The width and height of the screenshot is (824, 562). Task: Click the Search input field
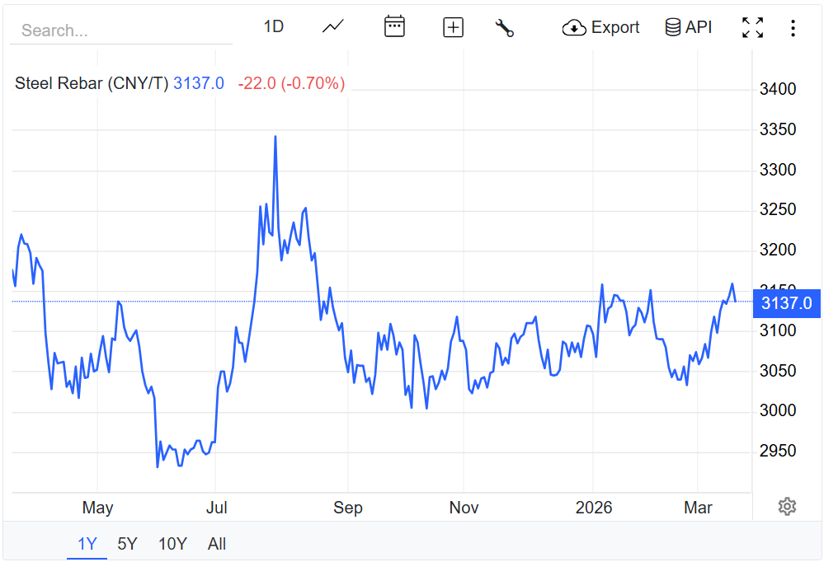coord(121,31)
